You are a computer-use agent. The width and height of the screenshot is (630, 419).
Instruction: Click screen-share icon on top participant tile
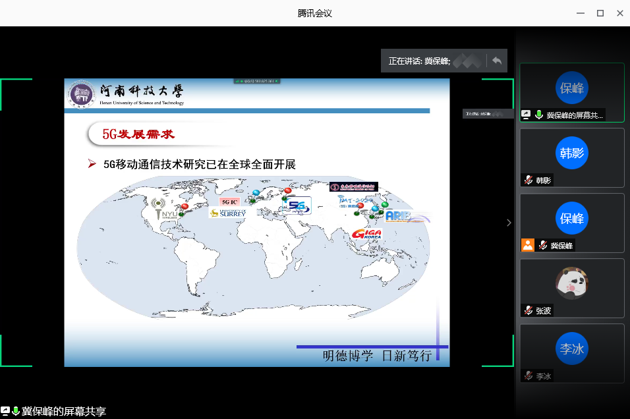point(527,115)
